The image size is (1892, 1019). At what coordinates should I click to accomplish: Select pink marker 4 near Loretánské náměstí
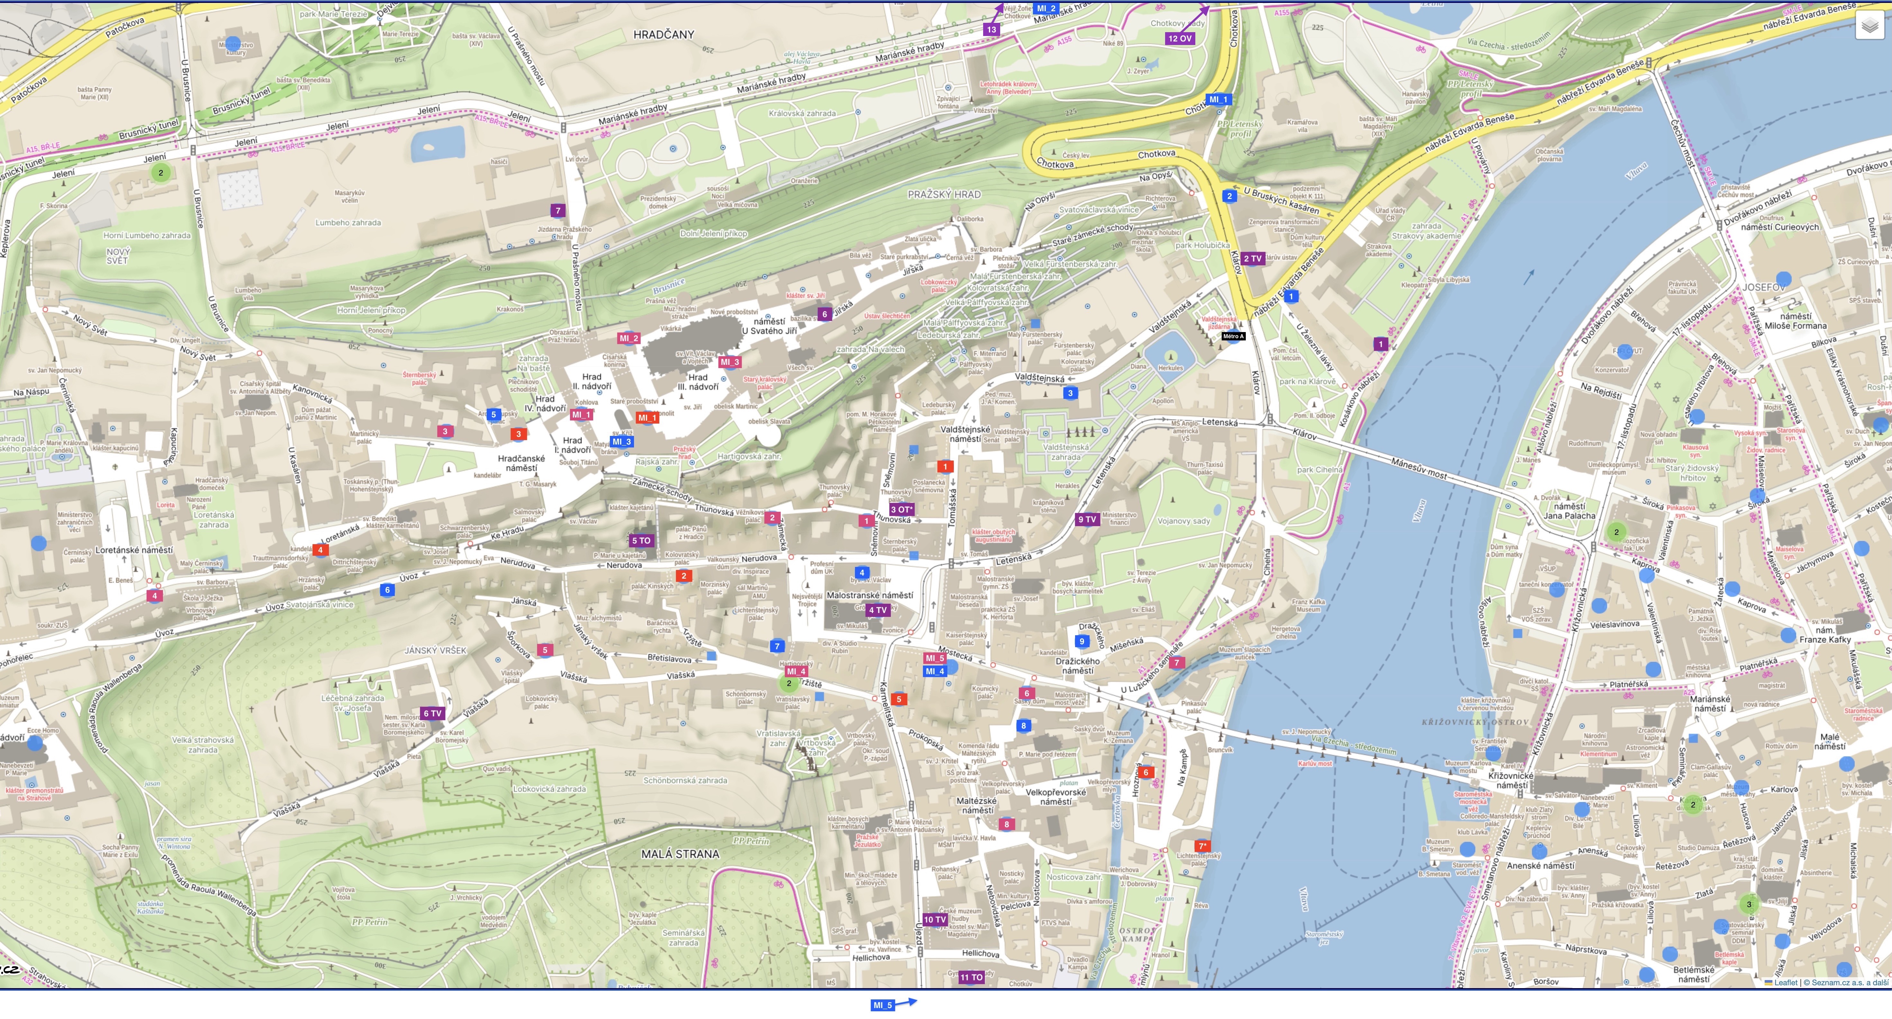154,595
